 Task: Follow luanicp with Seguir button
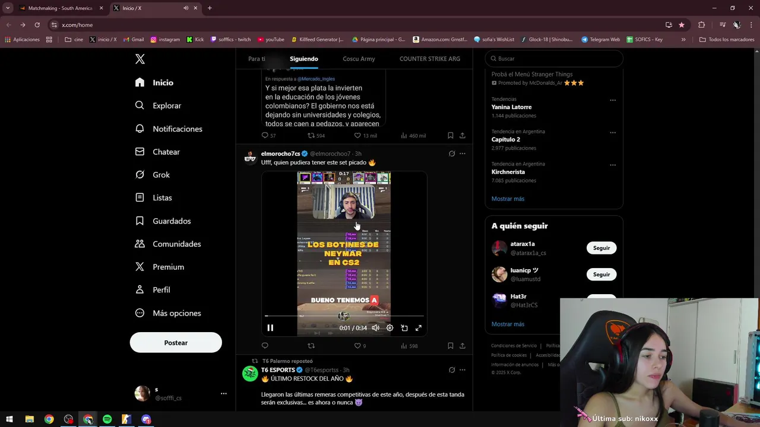click(x=601, y=275)
